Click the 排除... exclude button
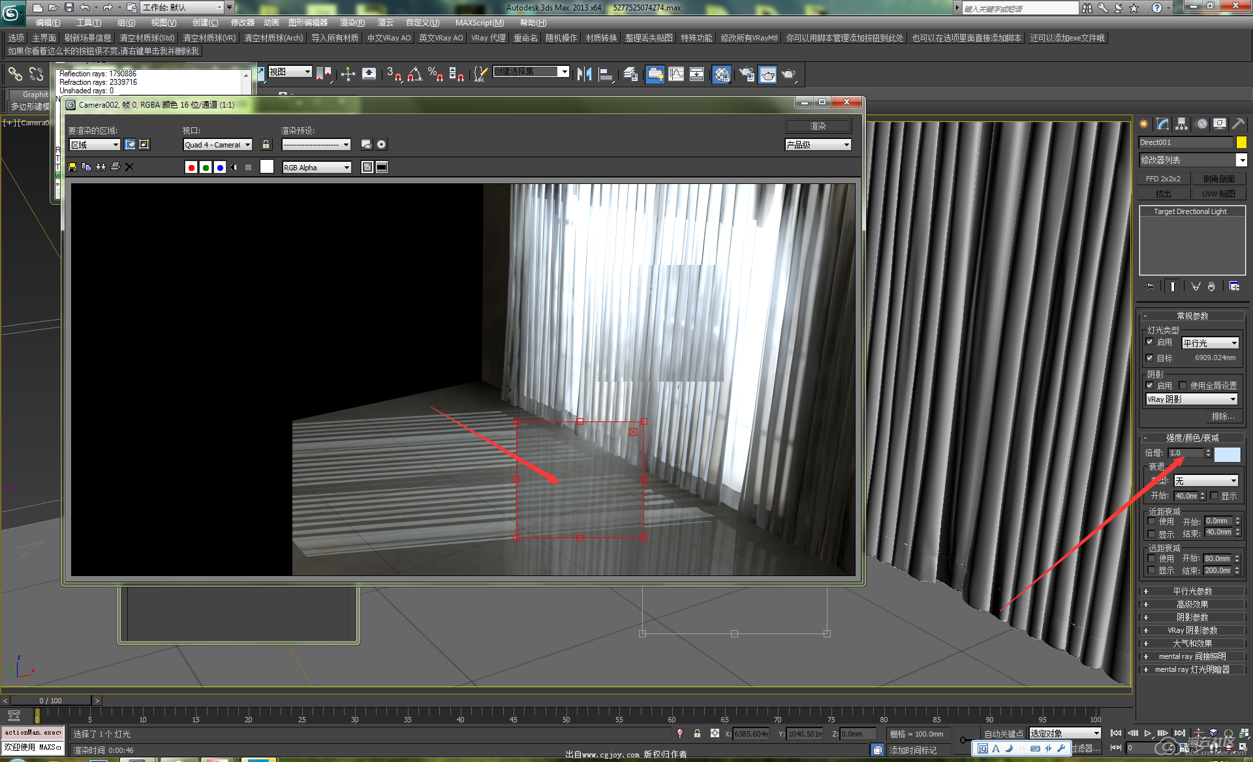Viewport: 1253px width, 762px height. (x=1223, y=416)
